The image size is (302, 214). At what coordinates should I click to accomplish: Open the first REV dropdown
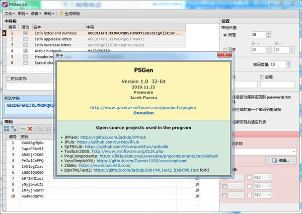pyautogui.click(x=262, y=177)
